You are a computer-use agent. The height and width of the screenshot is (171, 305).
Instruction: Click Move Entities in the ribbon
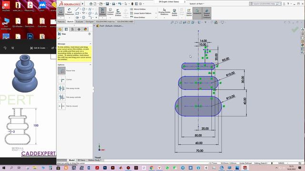pos(138,17)
